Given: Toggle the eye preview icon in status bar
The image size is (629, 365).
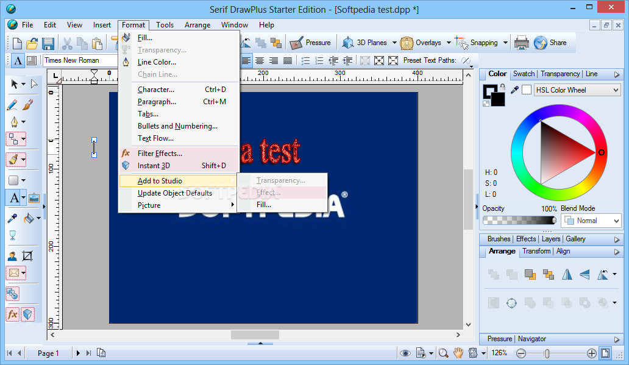Looking at the screenshot, I should click(x=405, y=353).
